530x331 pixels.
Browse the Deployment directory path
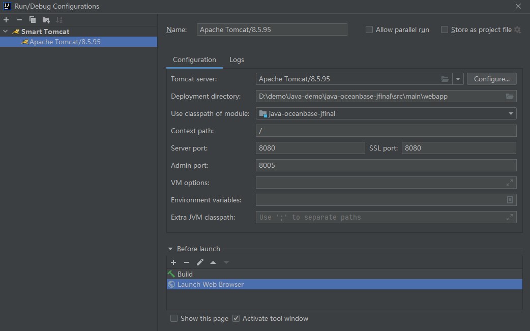pos(510,96)
